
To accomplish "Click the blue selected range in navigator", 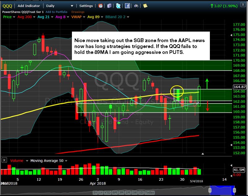I will coord(222,190).
